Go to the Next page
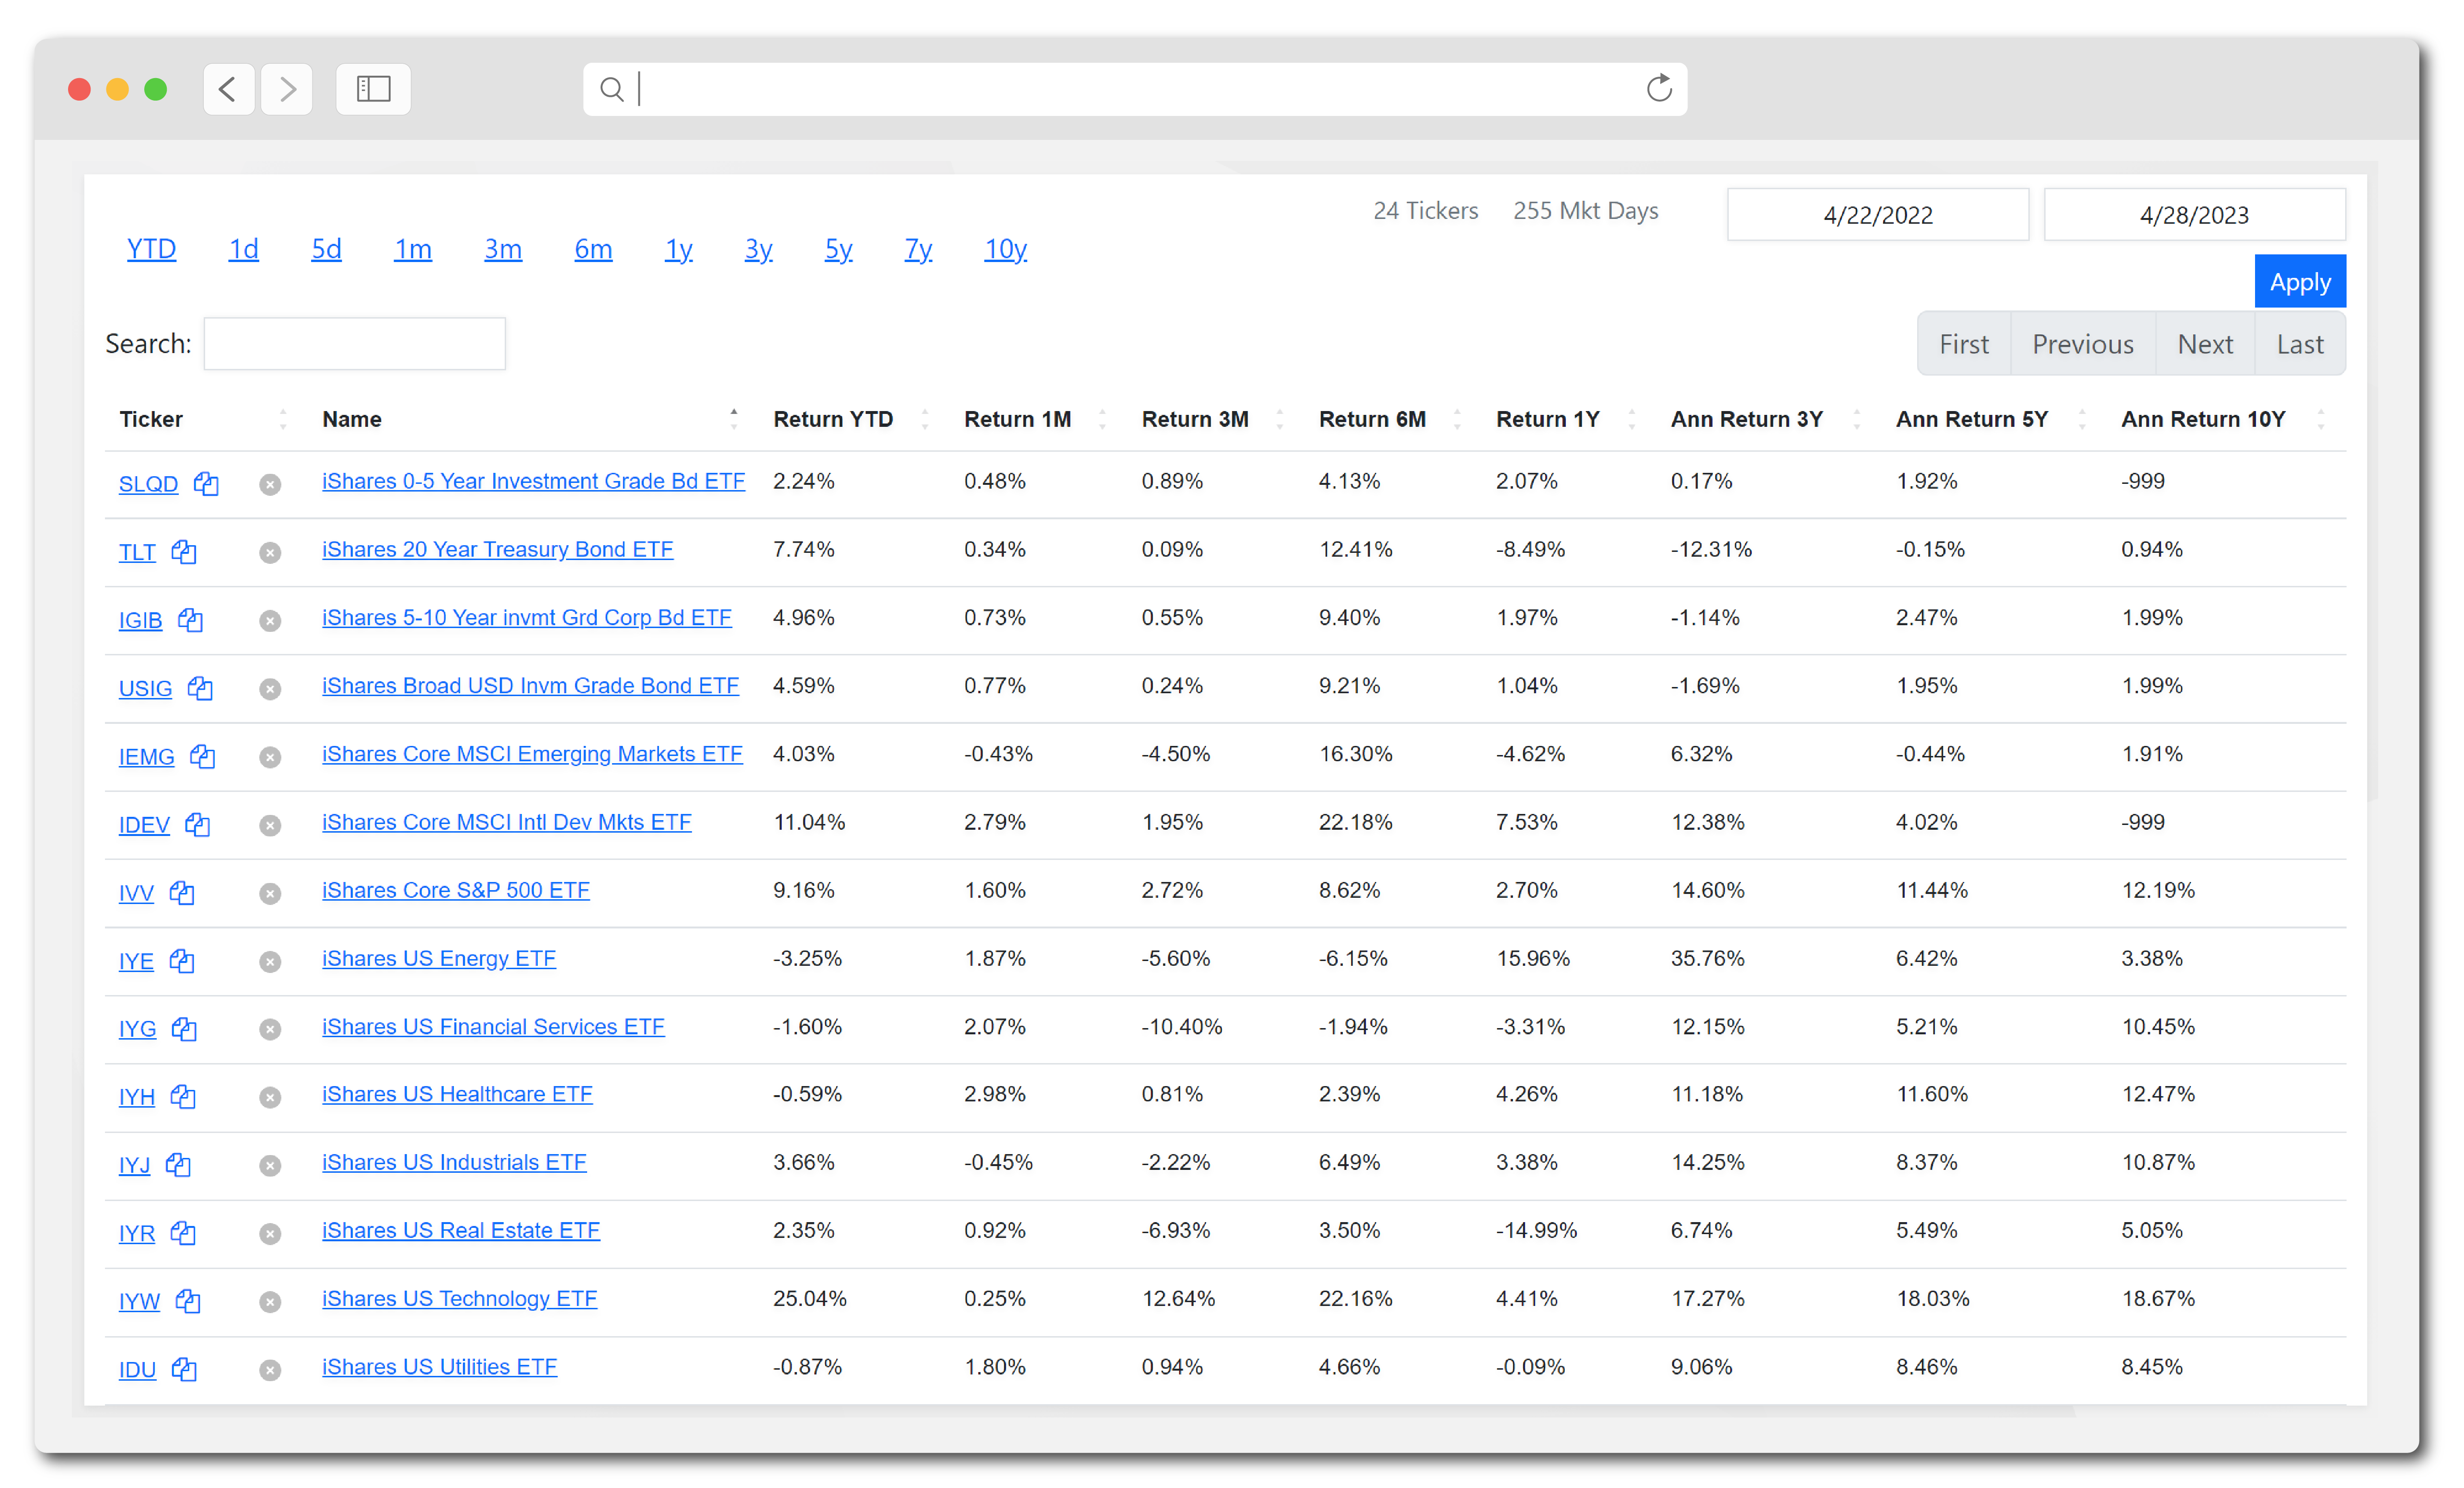 (2204, 344)
